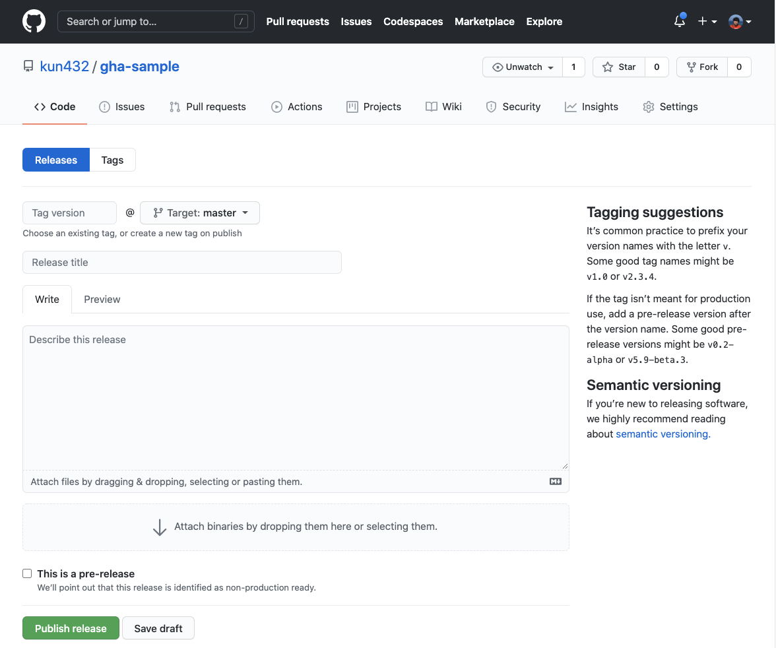This screenshot has height=648, width=776.
Task: Click the Attach binaries drop area
Action: pyautogui.click(x=296, y=527)
